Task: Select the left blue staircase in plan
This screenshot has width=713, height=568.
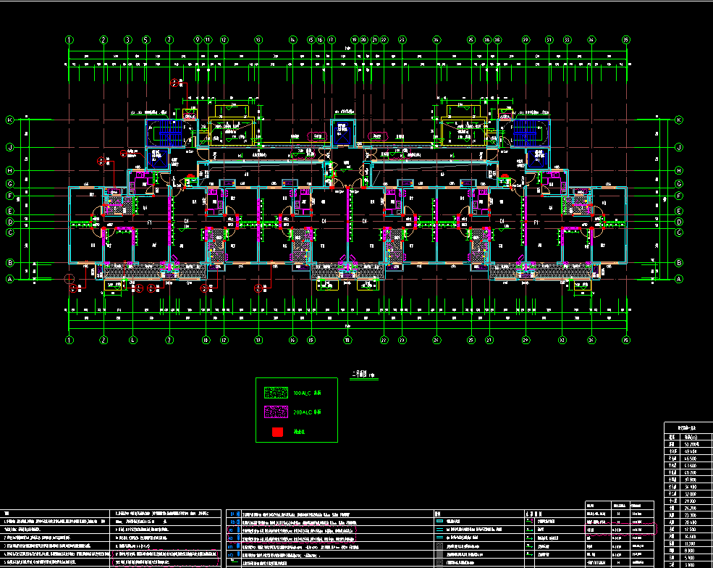Action: [x=172, y=132]
